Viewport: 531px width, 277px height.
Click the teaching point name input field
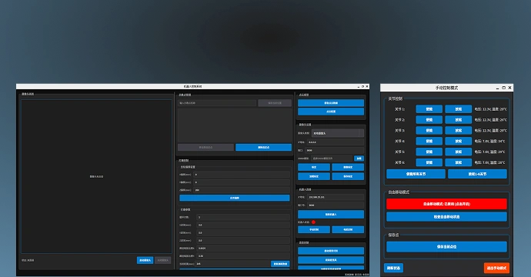(x=217, y=103)
